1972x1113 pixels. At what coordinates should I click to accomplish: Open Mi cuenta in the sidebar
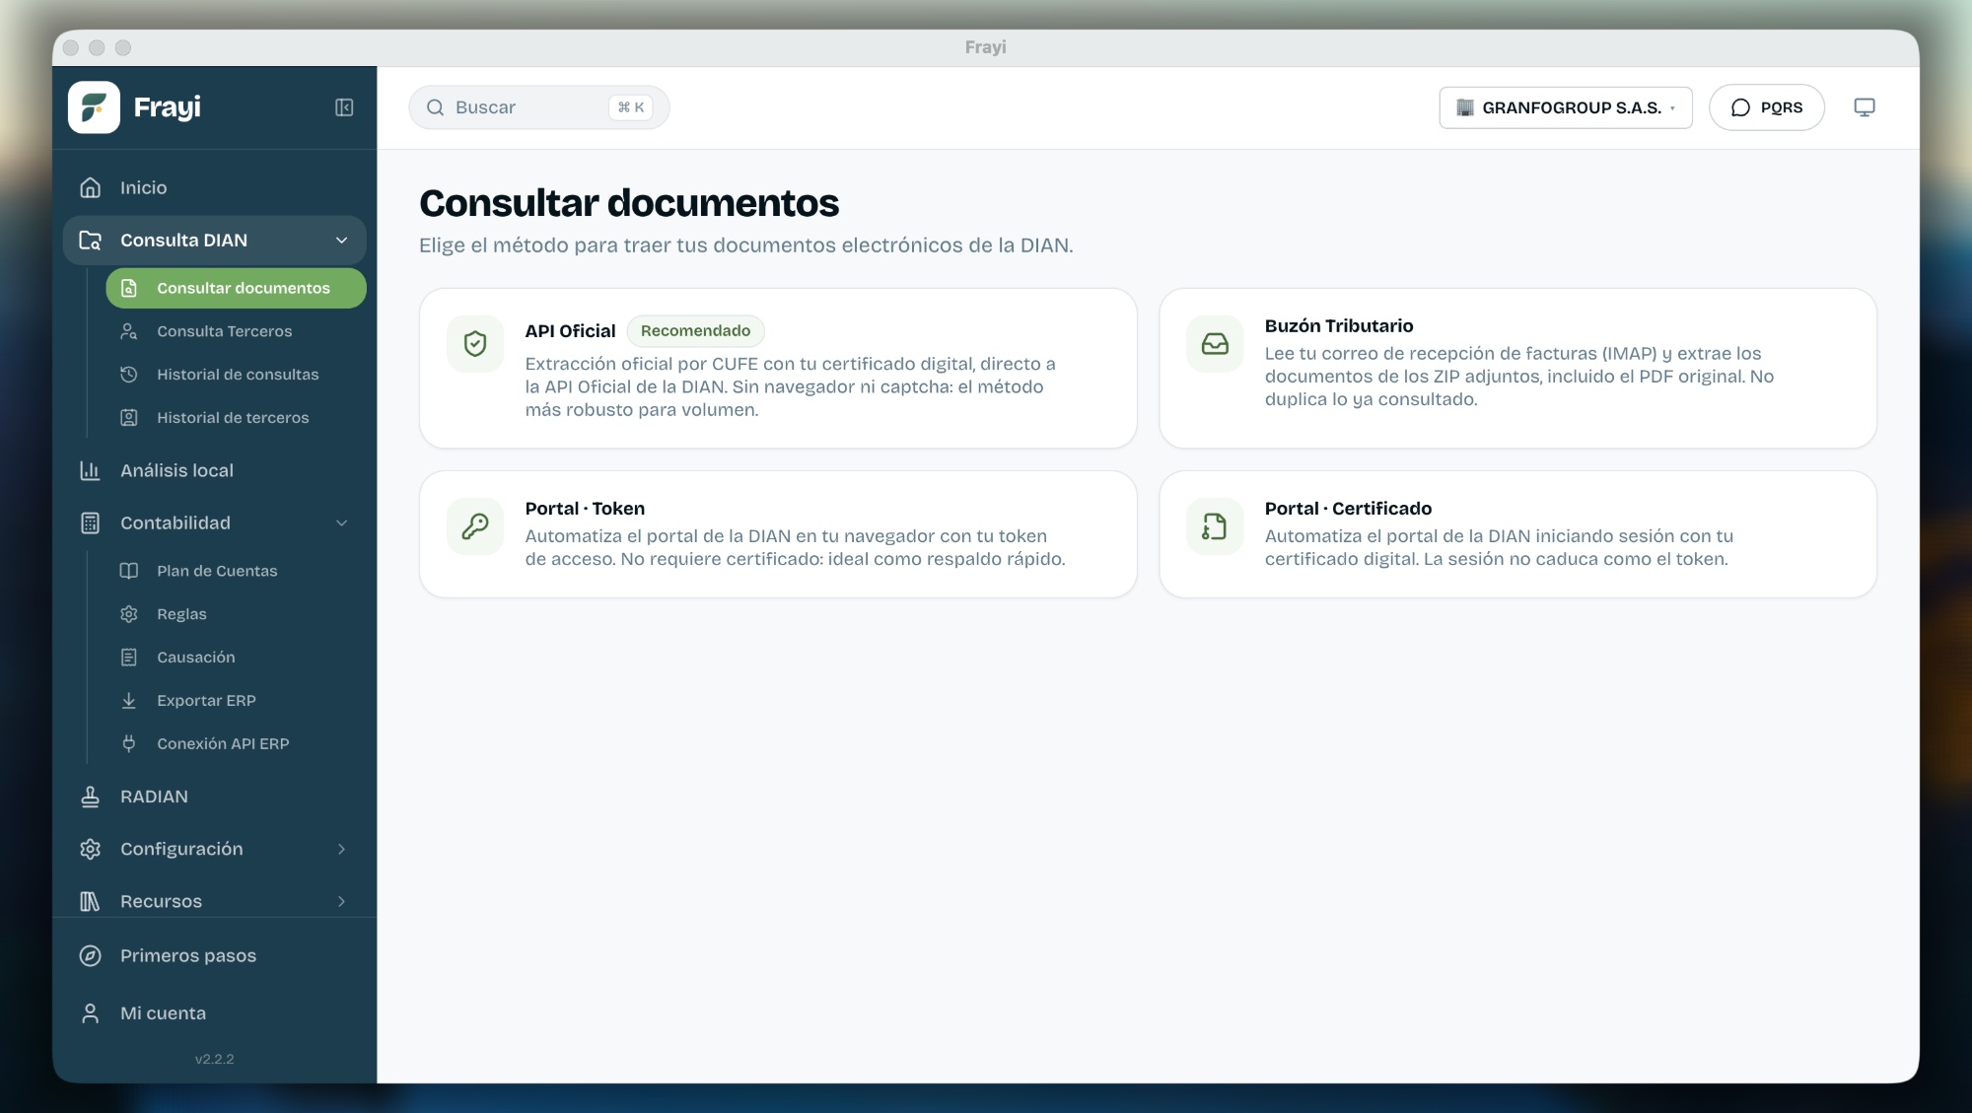tap(214, 1013)
